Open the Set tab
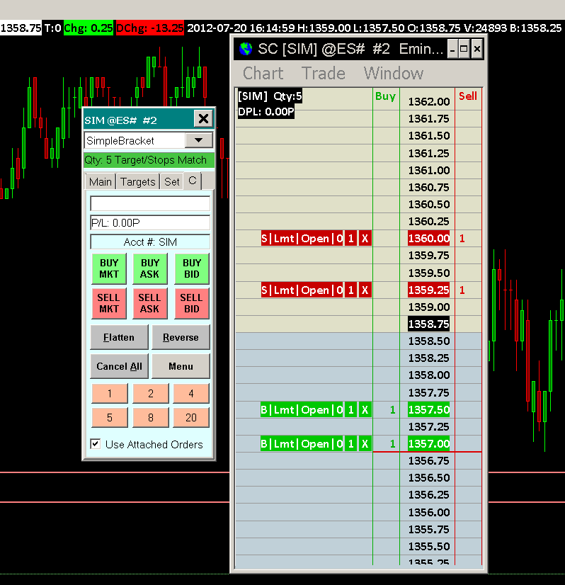This screenshot has height=585, width=565. tap(172, 182)
